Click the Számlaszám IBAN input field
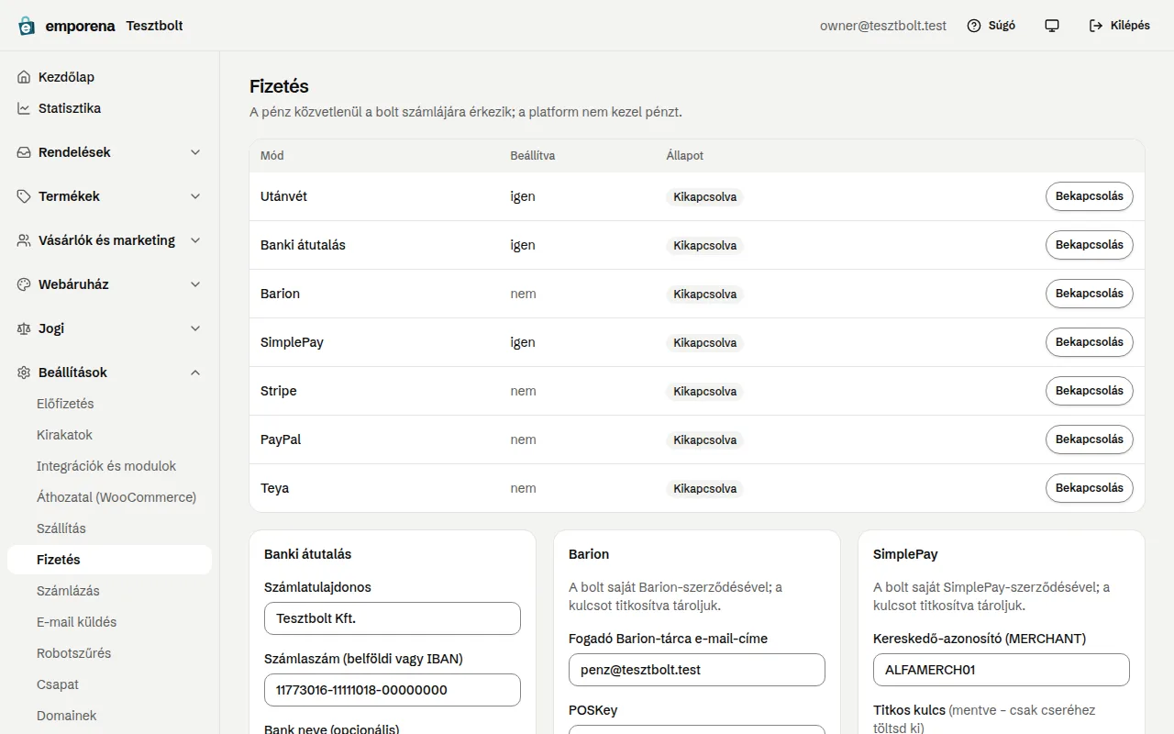1174x734 pixels. (x=393, y=690)
